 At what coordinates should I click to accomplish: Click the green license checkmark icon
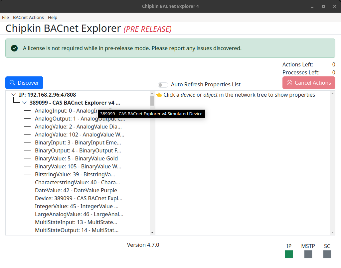point(14,48)
